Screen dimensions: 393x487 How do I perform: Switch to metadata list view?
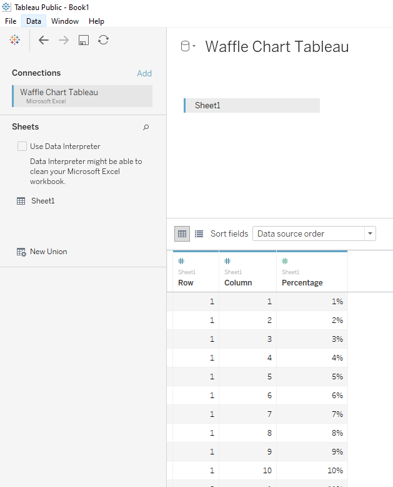(x=199, y=234)
